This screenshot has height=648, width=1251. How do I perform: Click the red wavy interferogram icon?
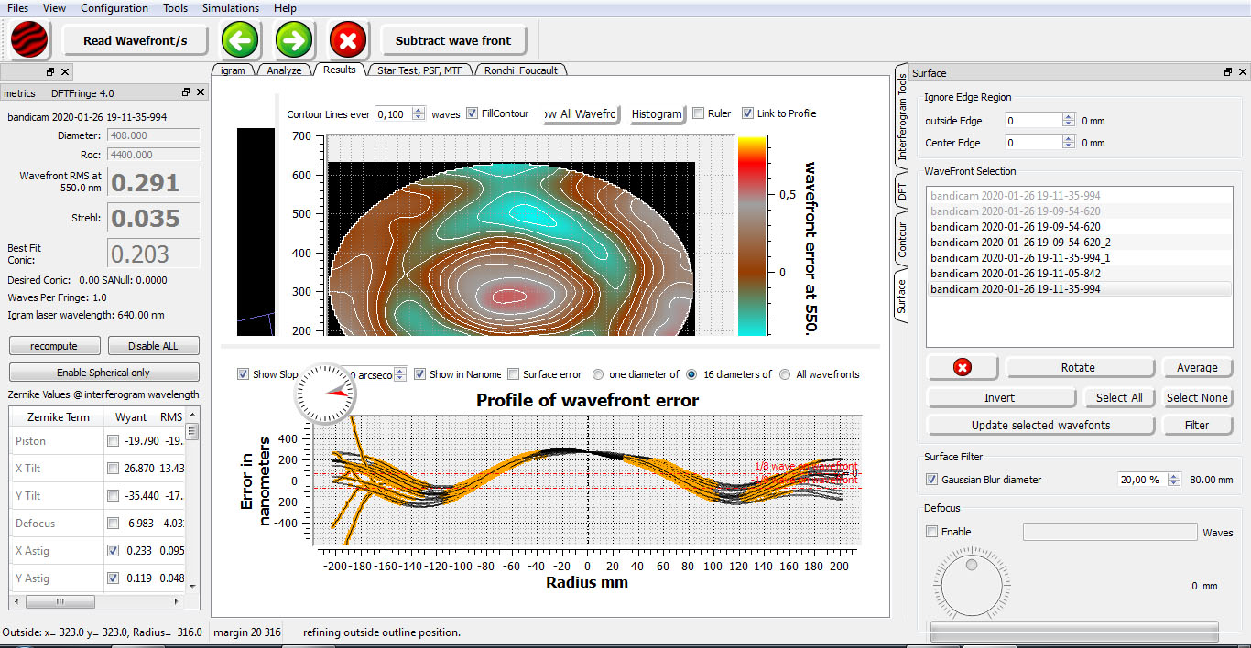click(x=30, y=40)
